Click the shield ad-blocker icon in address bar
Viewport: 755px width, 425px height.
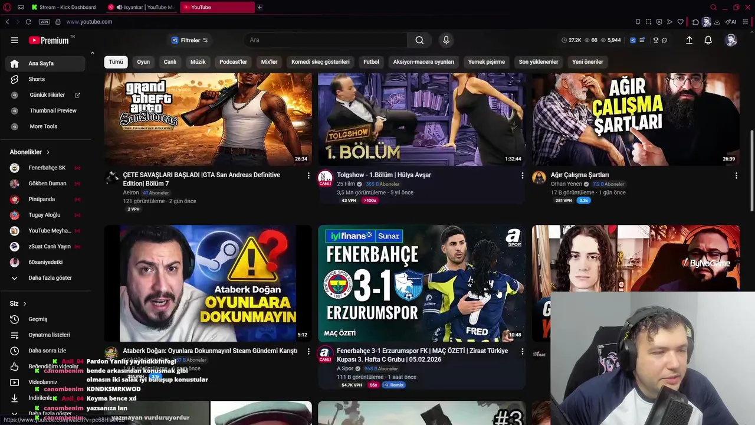coord(659,22)
